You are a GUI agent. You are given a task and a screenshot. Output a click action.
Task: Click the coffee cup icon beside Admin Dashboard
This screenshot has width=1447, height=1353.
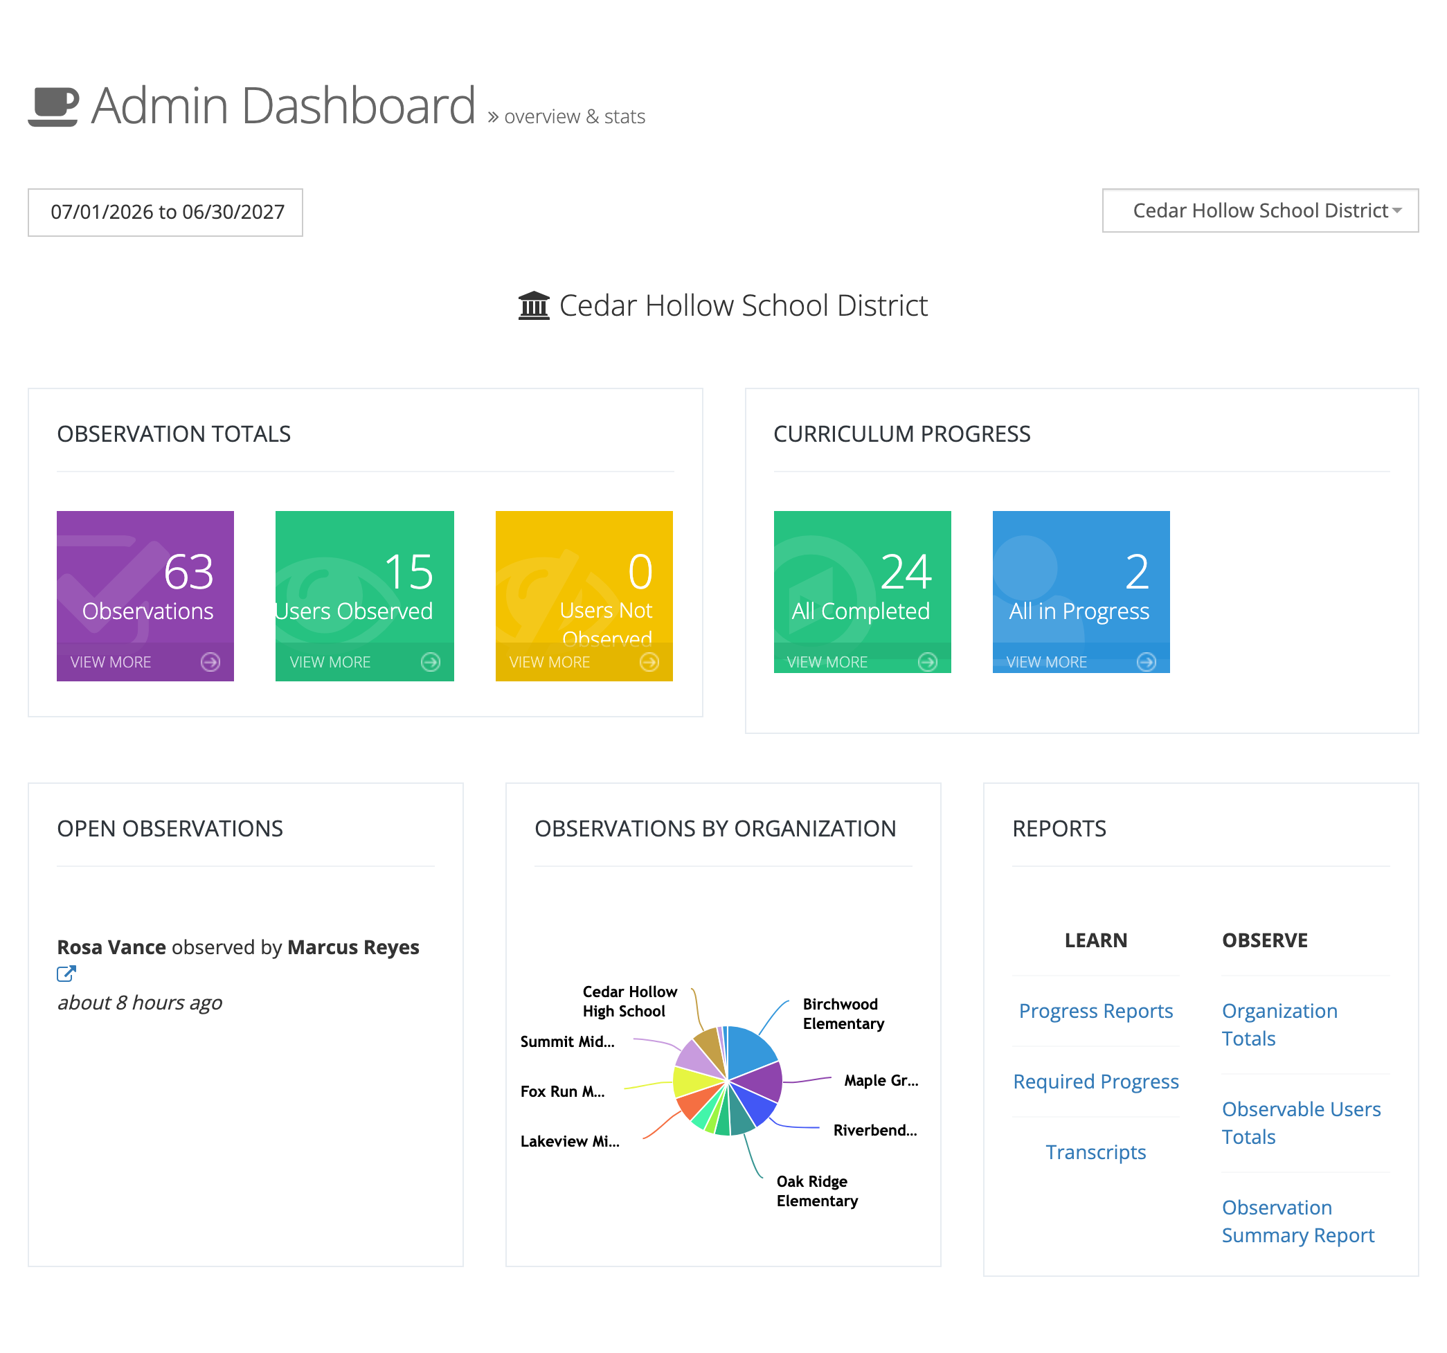[54, 106]
